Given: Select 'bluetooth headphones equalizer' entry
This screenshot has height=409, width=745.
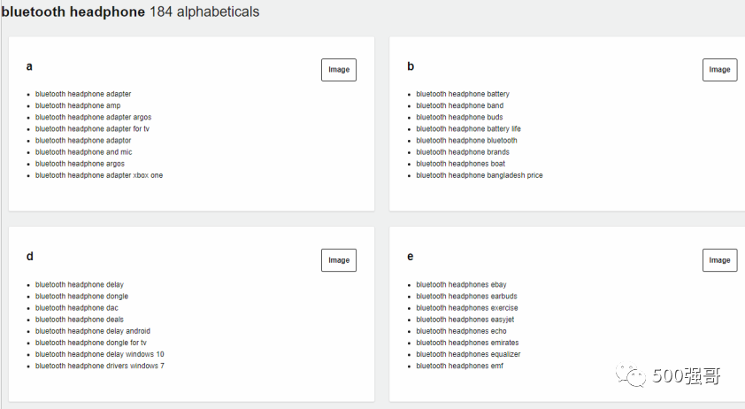Looking at the screenshot, I should pos(468,354).
